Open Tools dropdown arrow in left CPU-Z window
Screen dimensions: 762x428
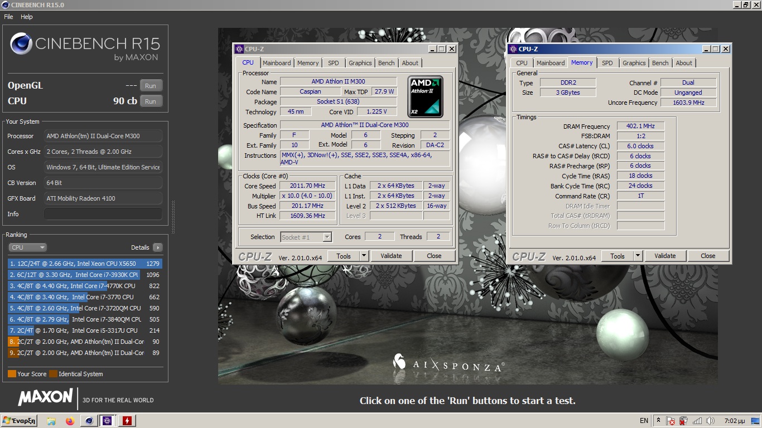pyautogui.click(x=364, y=256)
